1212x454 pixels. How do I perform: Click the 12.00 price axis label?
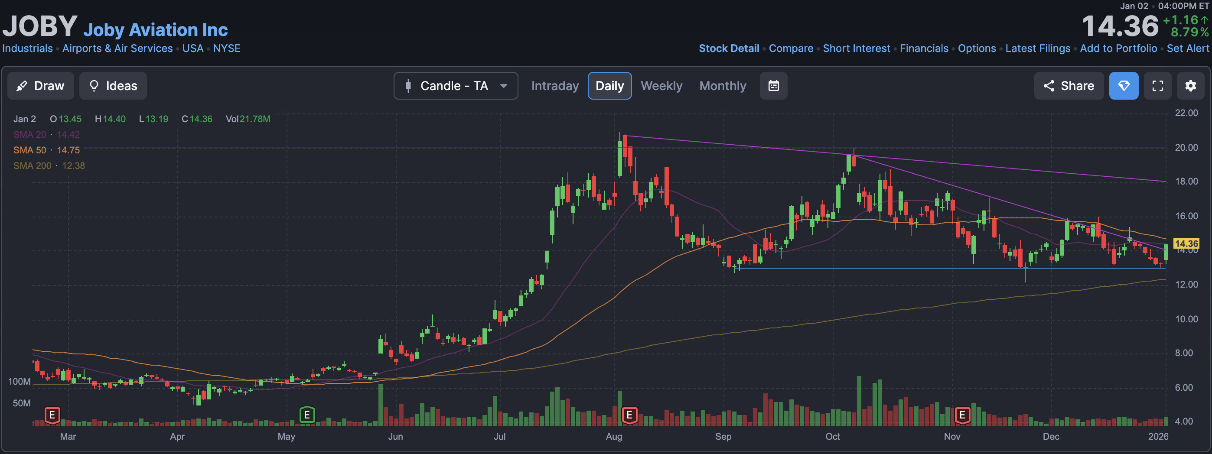point(1186,284)
